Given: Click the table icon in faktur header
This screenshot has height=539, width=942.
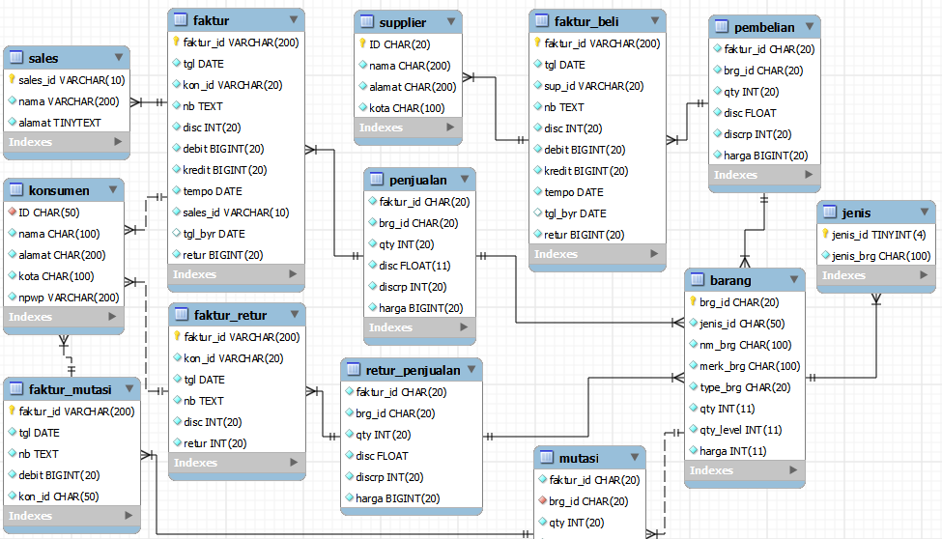Looking at the screenshot, I should [x=180, y=20].
